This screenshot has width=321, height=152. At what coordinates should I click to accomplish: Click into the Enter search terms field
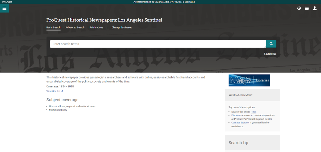tap(158, 44)
